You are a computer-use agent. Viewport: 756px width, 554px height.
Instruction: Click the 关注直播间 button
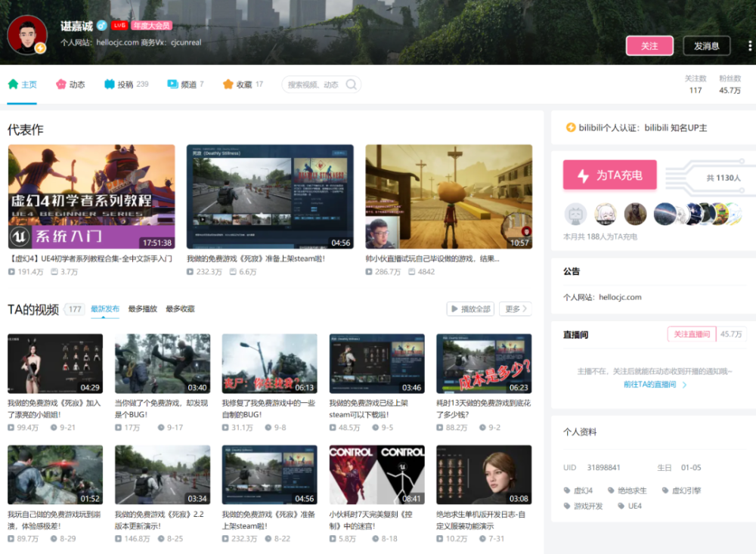(692, 334)
